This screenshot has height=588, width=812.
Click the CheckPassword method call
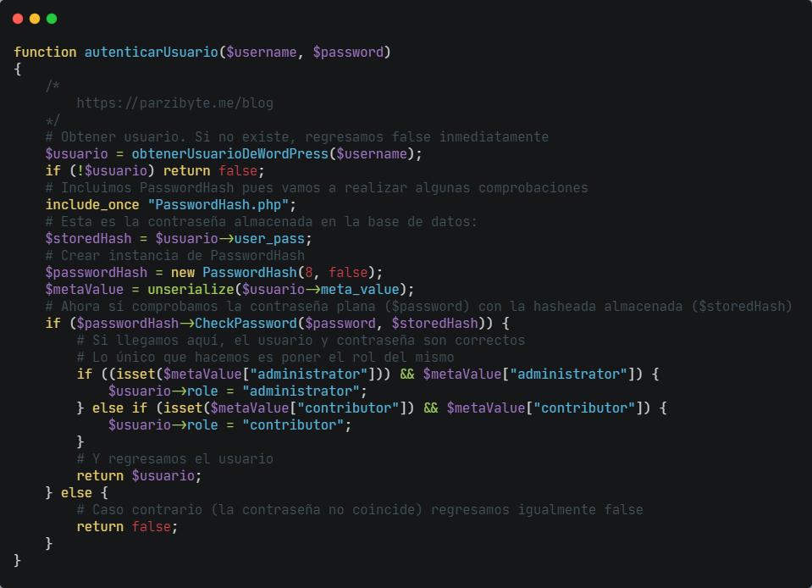point(246,324)
